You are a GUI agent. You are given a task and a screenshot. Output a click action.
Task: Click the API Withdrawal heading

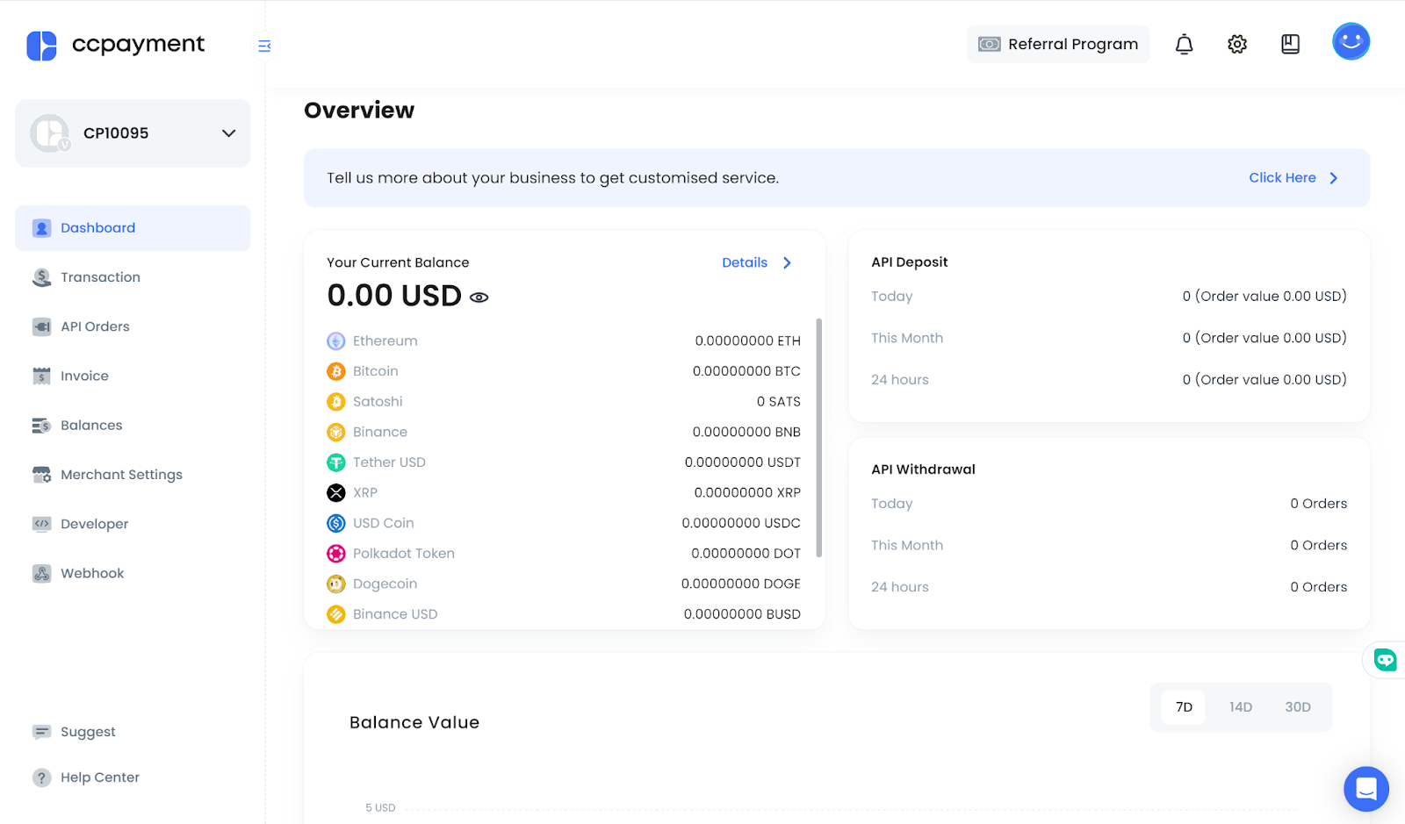point(923,469)
